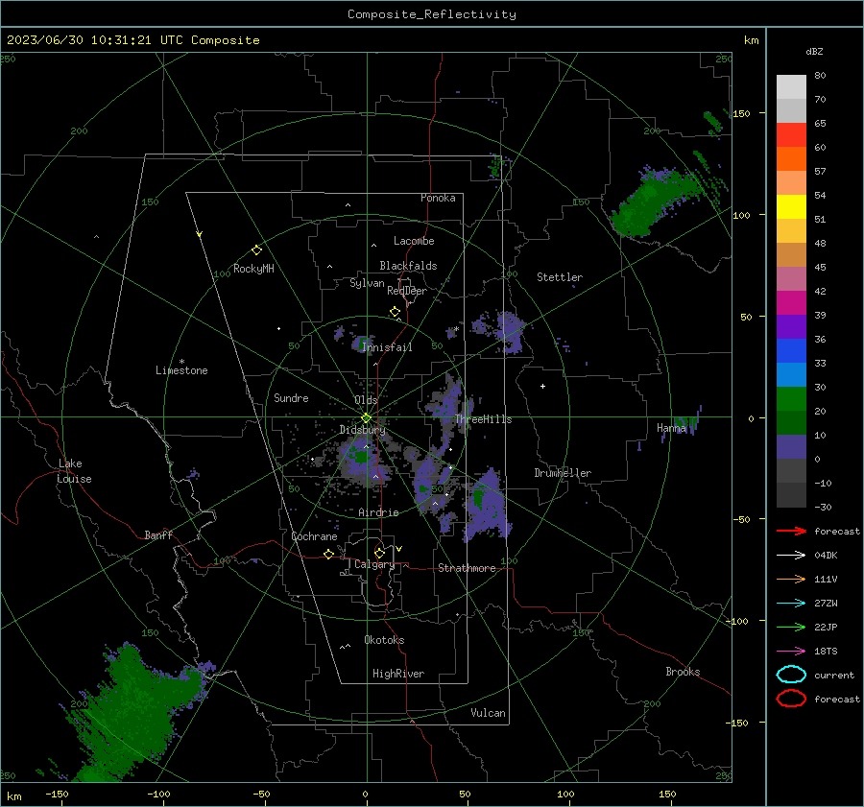Click the 'Limestone' label
The width and height of the screenshot is (864, 807).
(181, 370)
